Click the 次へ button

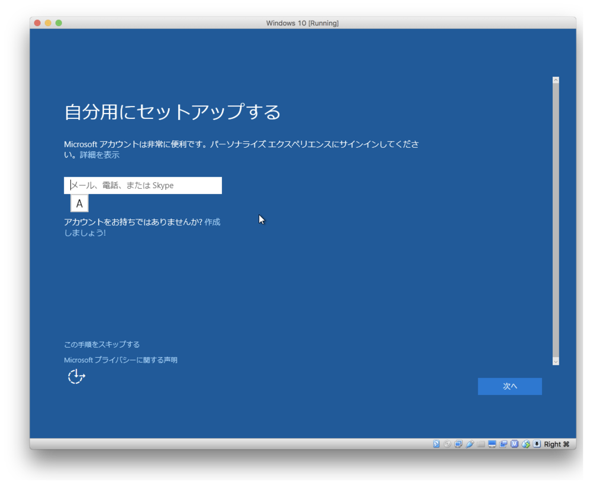click(510, 386)
